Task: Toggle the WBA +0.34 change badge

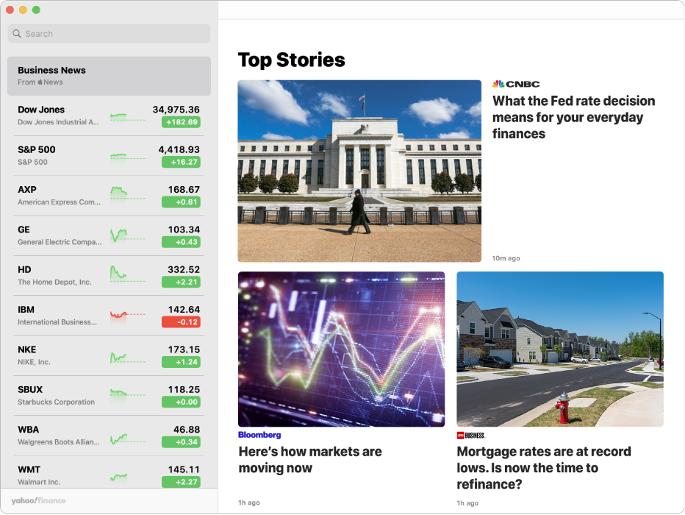Action: point(181,442)
